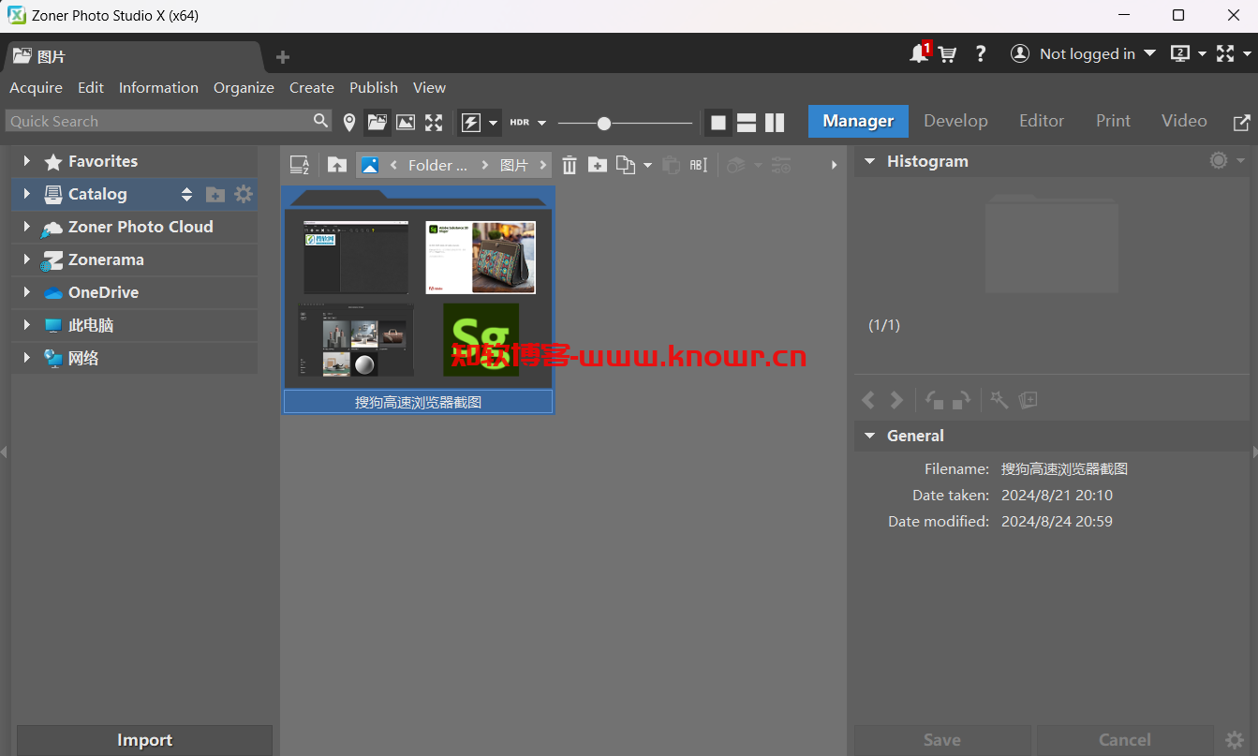Switch to the Video module
The width and height of the screenshot is (1258, 756).
coord(1184,121)
